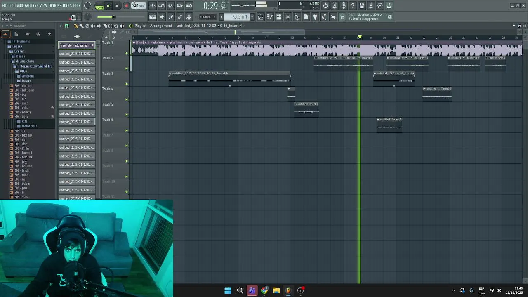
Task: Click the arrow left of Pattern 1
Action: pyautogui.click(x=222, y=17)
